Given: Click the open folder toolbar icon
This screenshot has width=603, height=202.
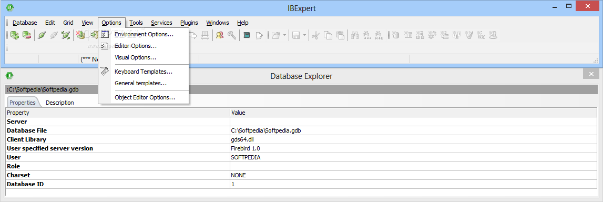Looking at the screenshot, I should 275,35.
